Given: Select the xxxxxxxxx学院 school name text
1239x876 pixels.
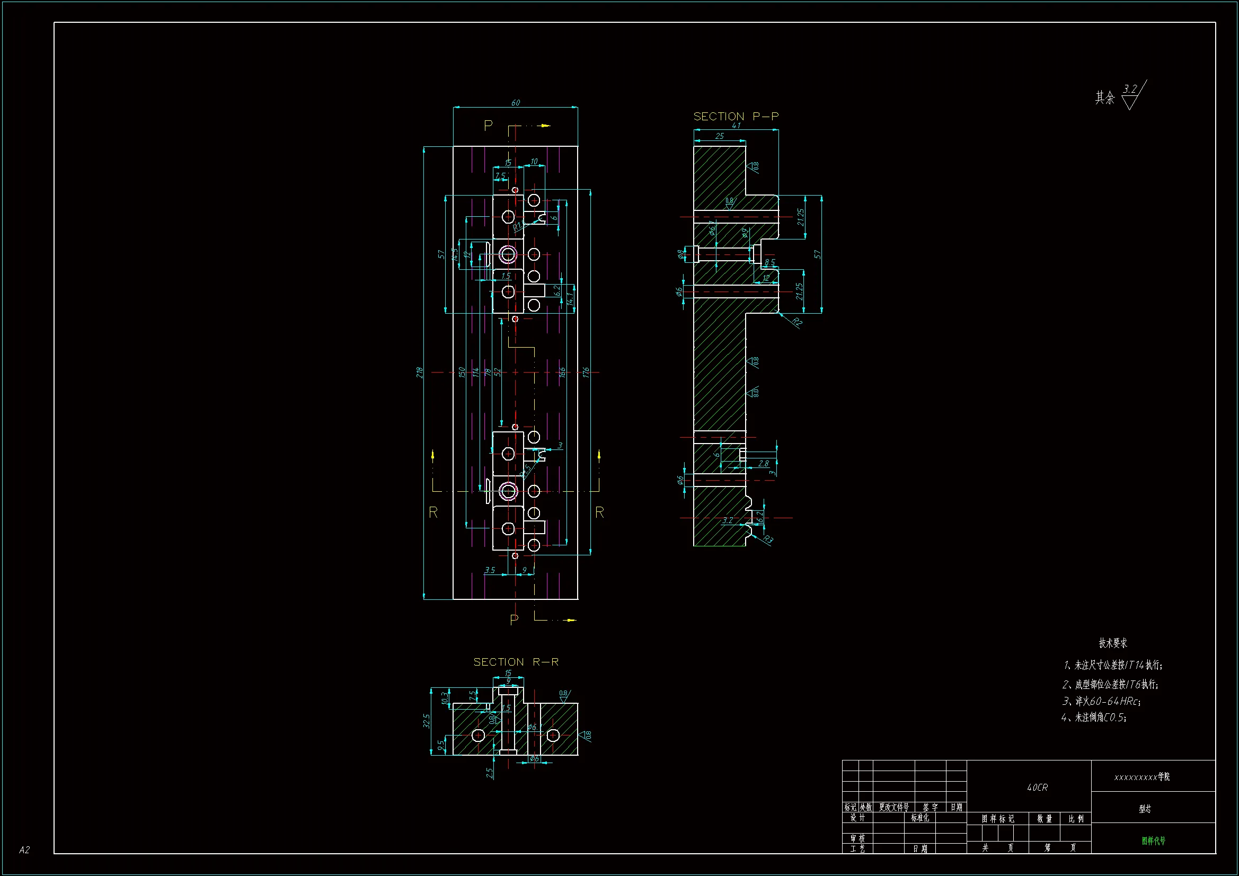Looking at the screenshot, I should click(x=1142, y=777).
